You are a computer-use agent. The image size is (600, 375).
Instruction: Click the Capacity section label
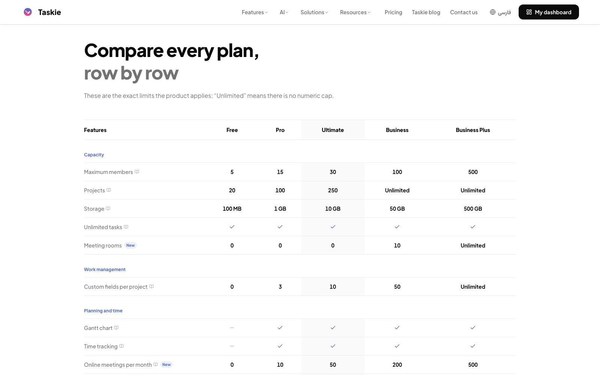[x=94, y=154]
